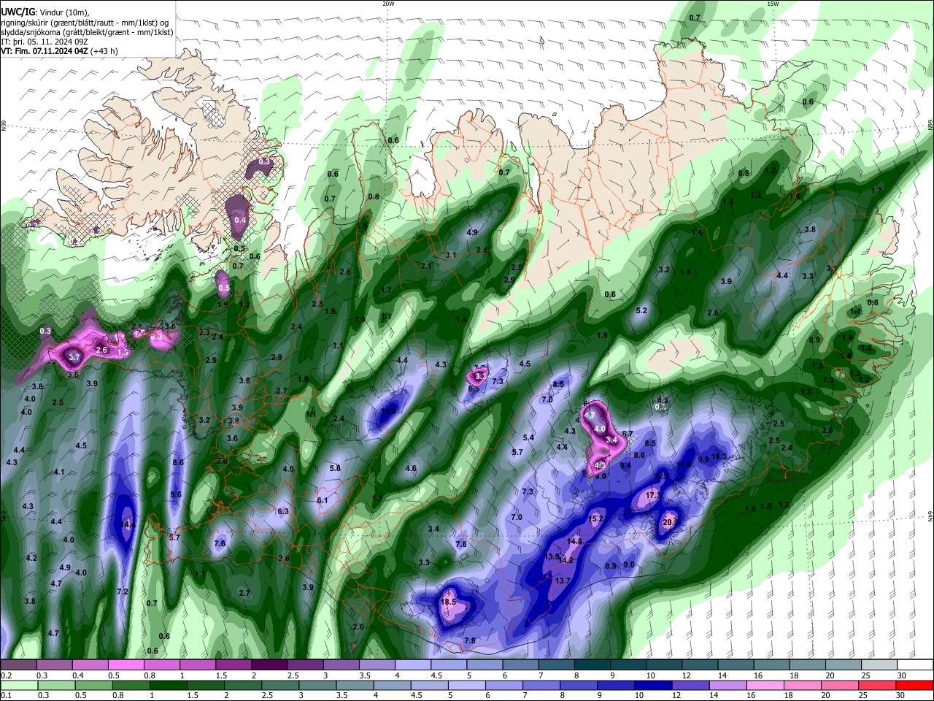
Task: Click the 18.5 precipitation value on the map
Action: 448,602
